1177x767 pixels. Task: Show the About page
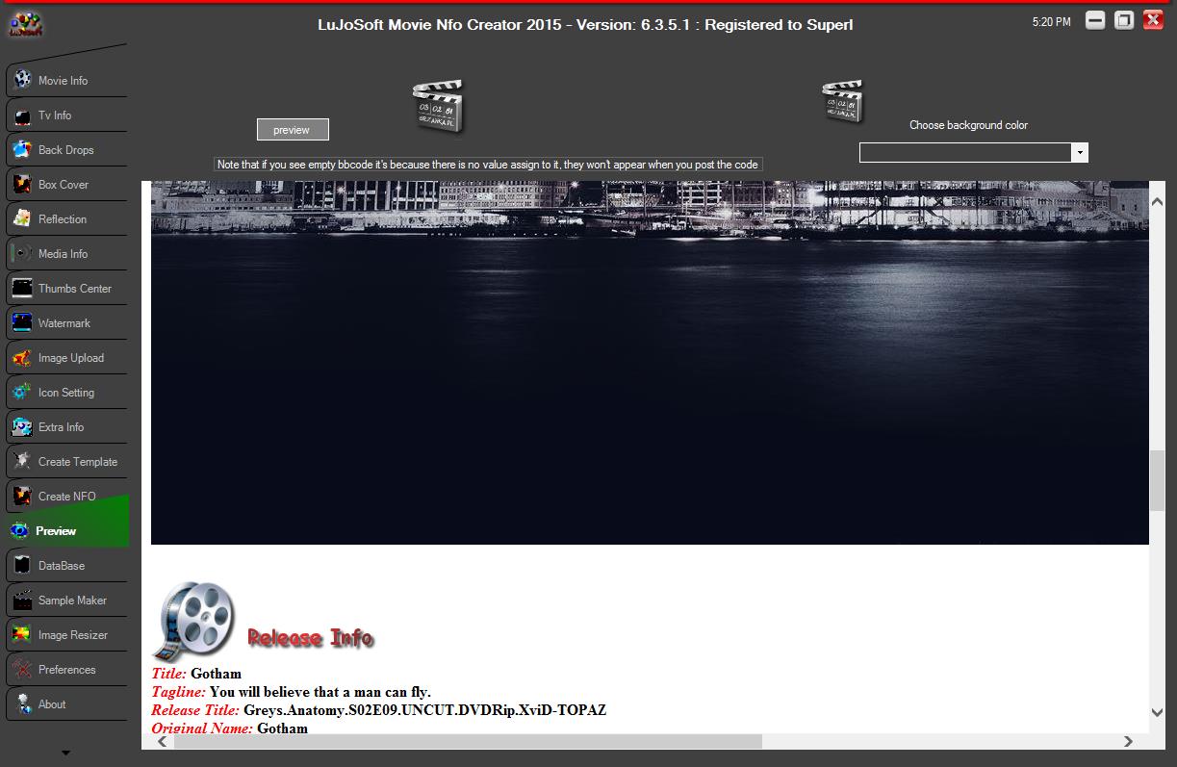(x=65, y=704)
